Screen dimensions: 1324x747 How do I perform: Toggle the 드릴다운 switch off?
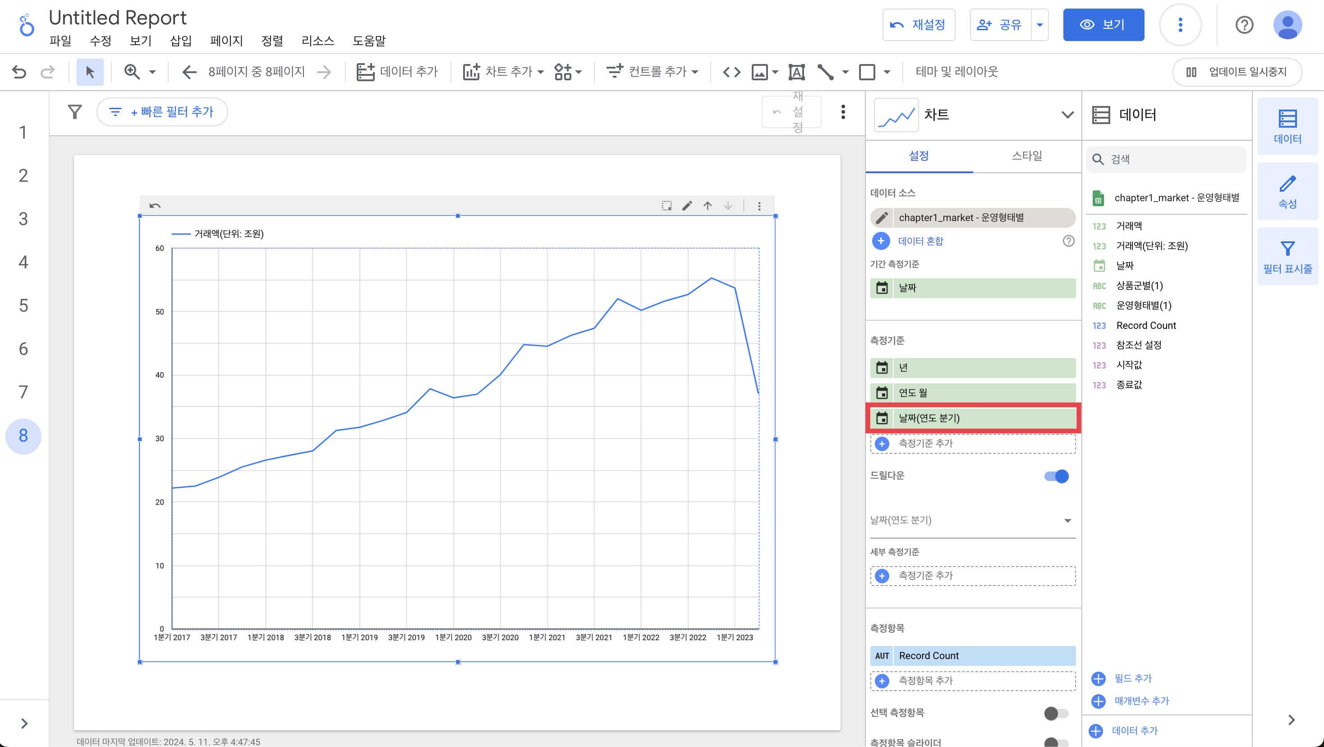point(1056,476)
